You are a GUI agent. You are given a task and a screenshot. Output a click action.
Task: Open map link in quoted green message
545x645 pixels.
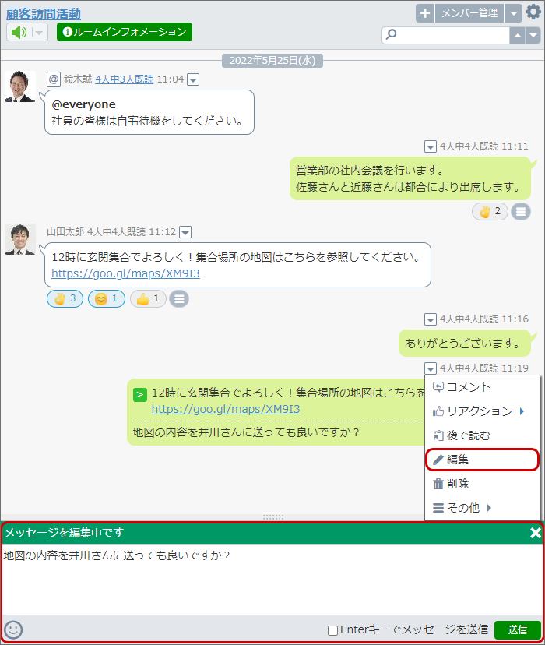tap(226, 409)
